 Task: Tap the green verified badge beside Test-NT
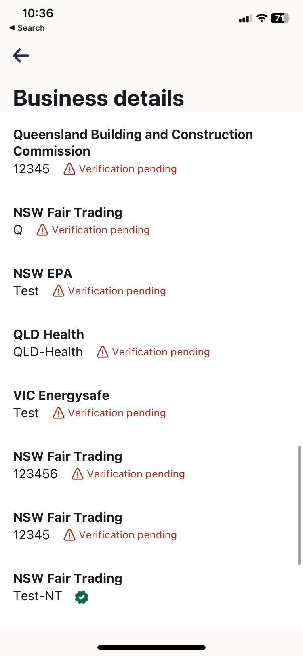[82, 597]
